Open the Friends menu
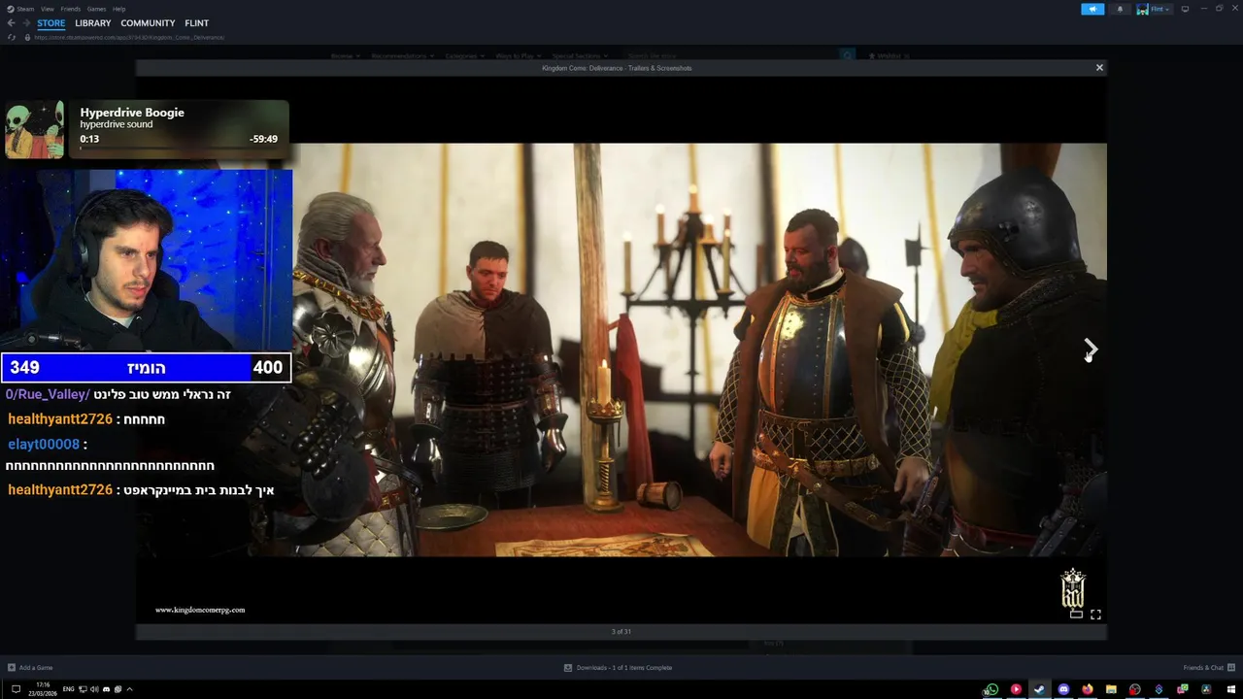This screenshot has height=699, width=1243. pos(70,9)
